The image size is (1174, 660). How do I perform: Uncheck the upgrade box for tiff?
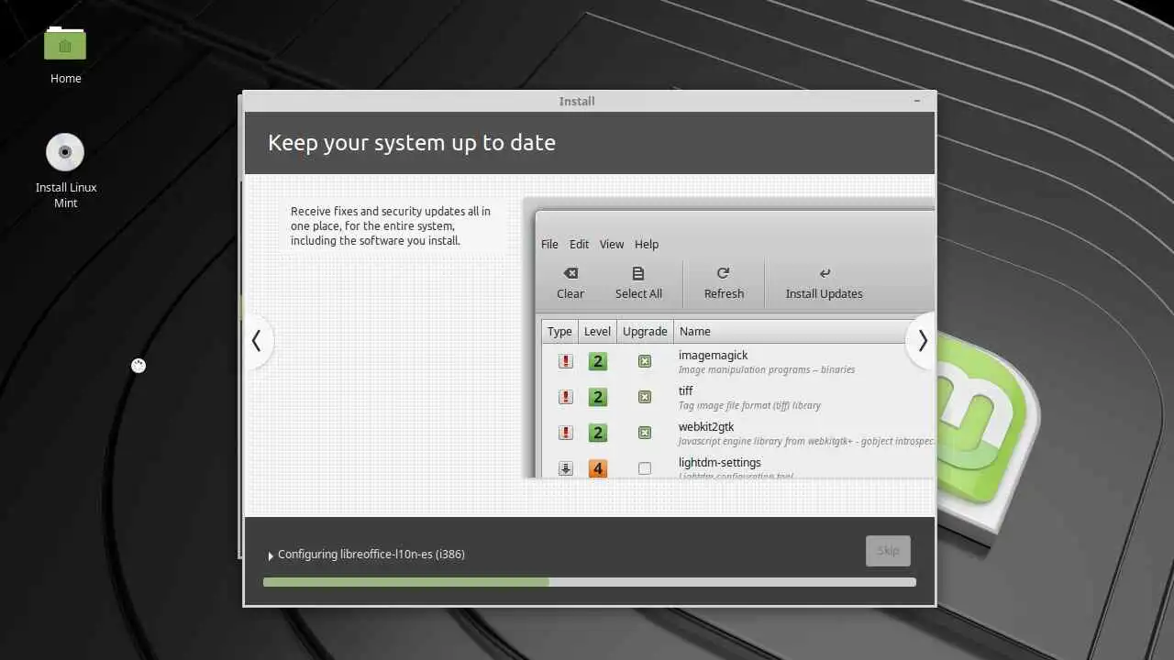pos(645,397)
